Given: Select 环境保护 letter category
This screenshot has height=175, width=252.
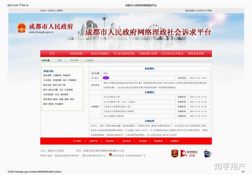Looking at the screenshot, I should coord(66,75).
